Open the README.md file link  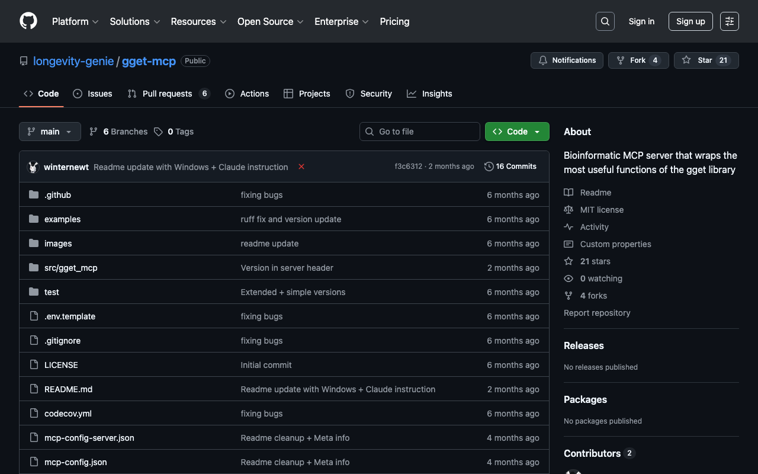(x=68, y=389)
